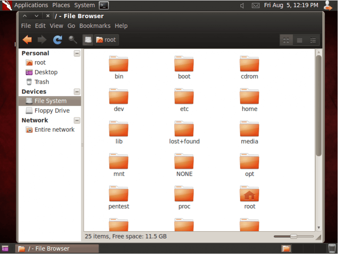
Task: Click the status text '25 items, Free space: 11.5 GB'
Action: coord(125,237)
